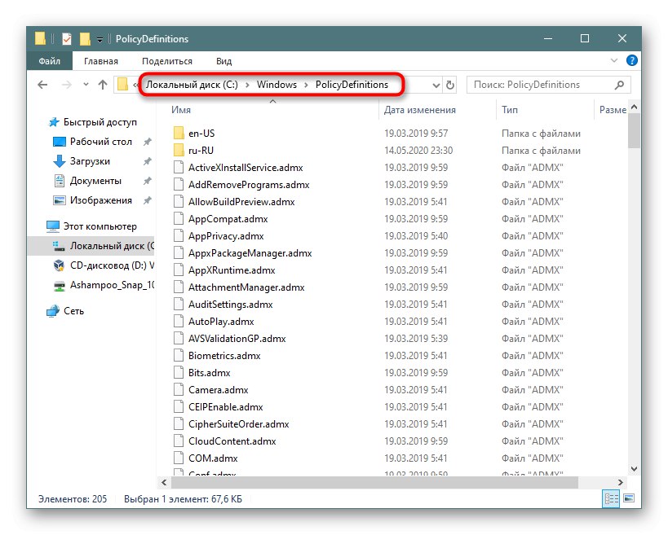The image size is (668, 535).
Task: Open the recent locations dropdown beside navigation arrows
Action: tap(84, 85)
